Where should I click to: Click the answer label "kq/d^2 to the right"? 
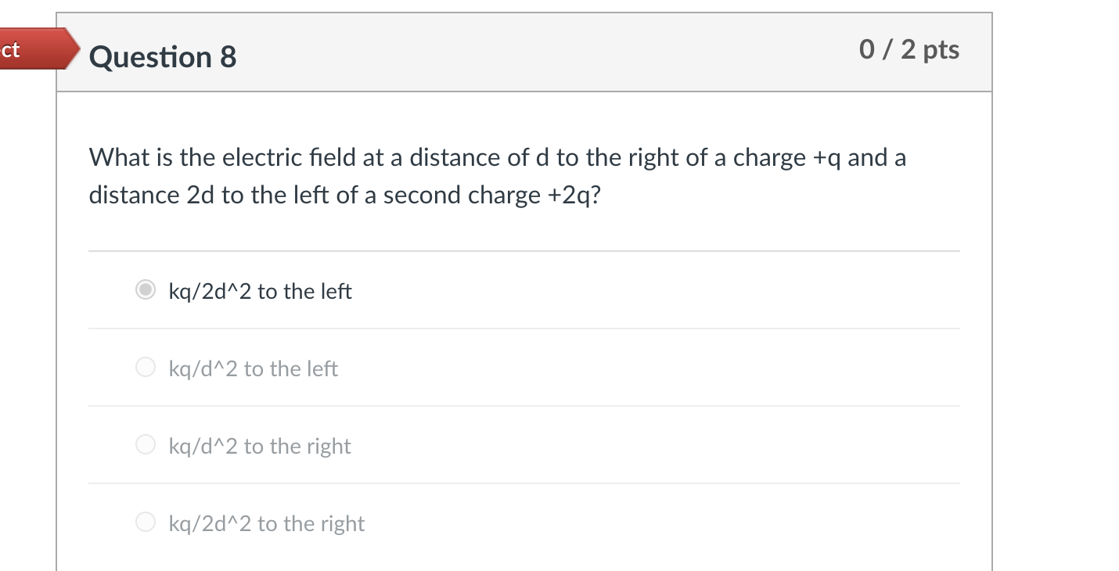tap(260, 446)
